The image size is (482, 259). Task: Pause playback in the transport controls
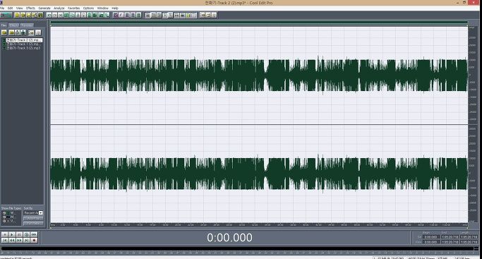pyautogui.click(x=19, y=234)
